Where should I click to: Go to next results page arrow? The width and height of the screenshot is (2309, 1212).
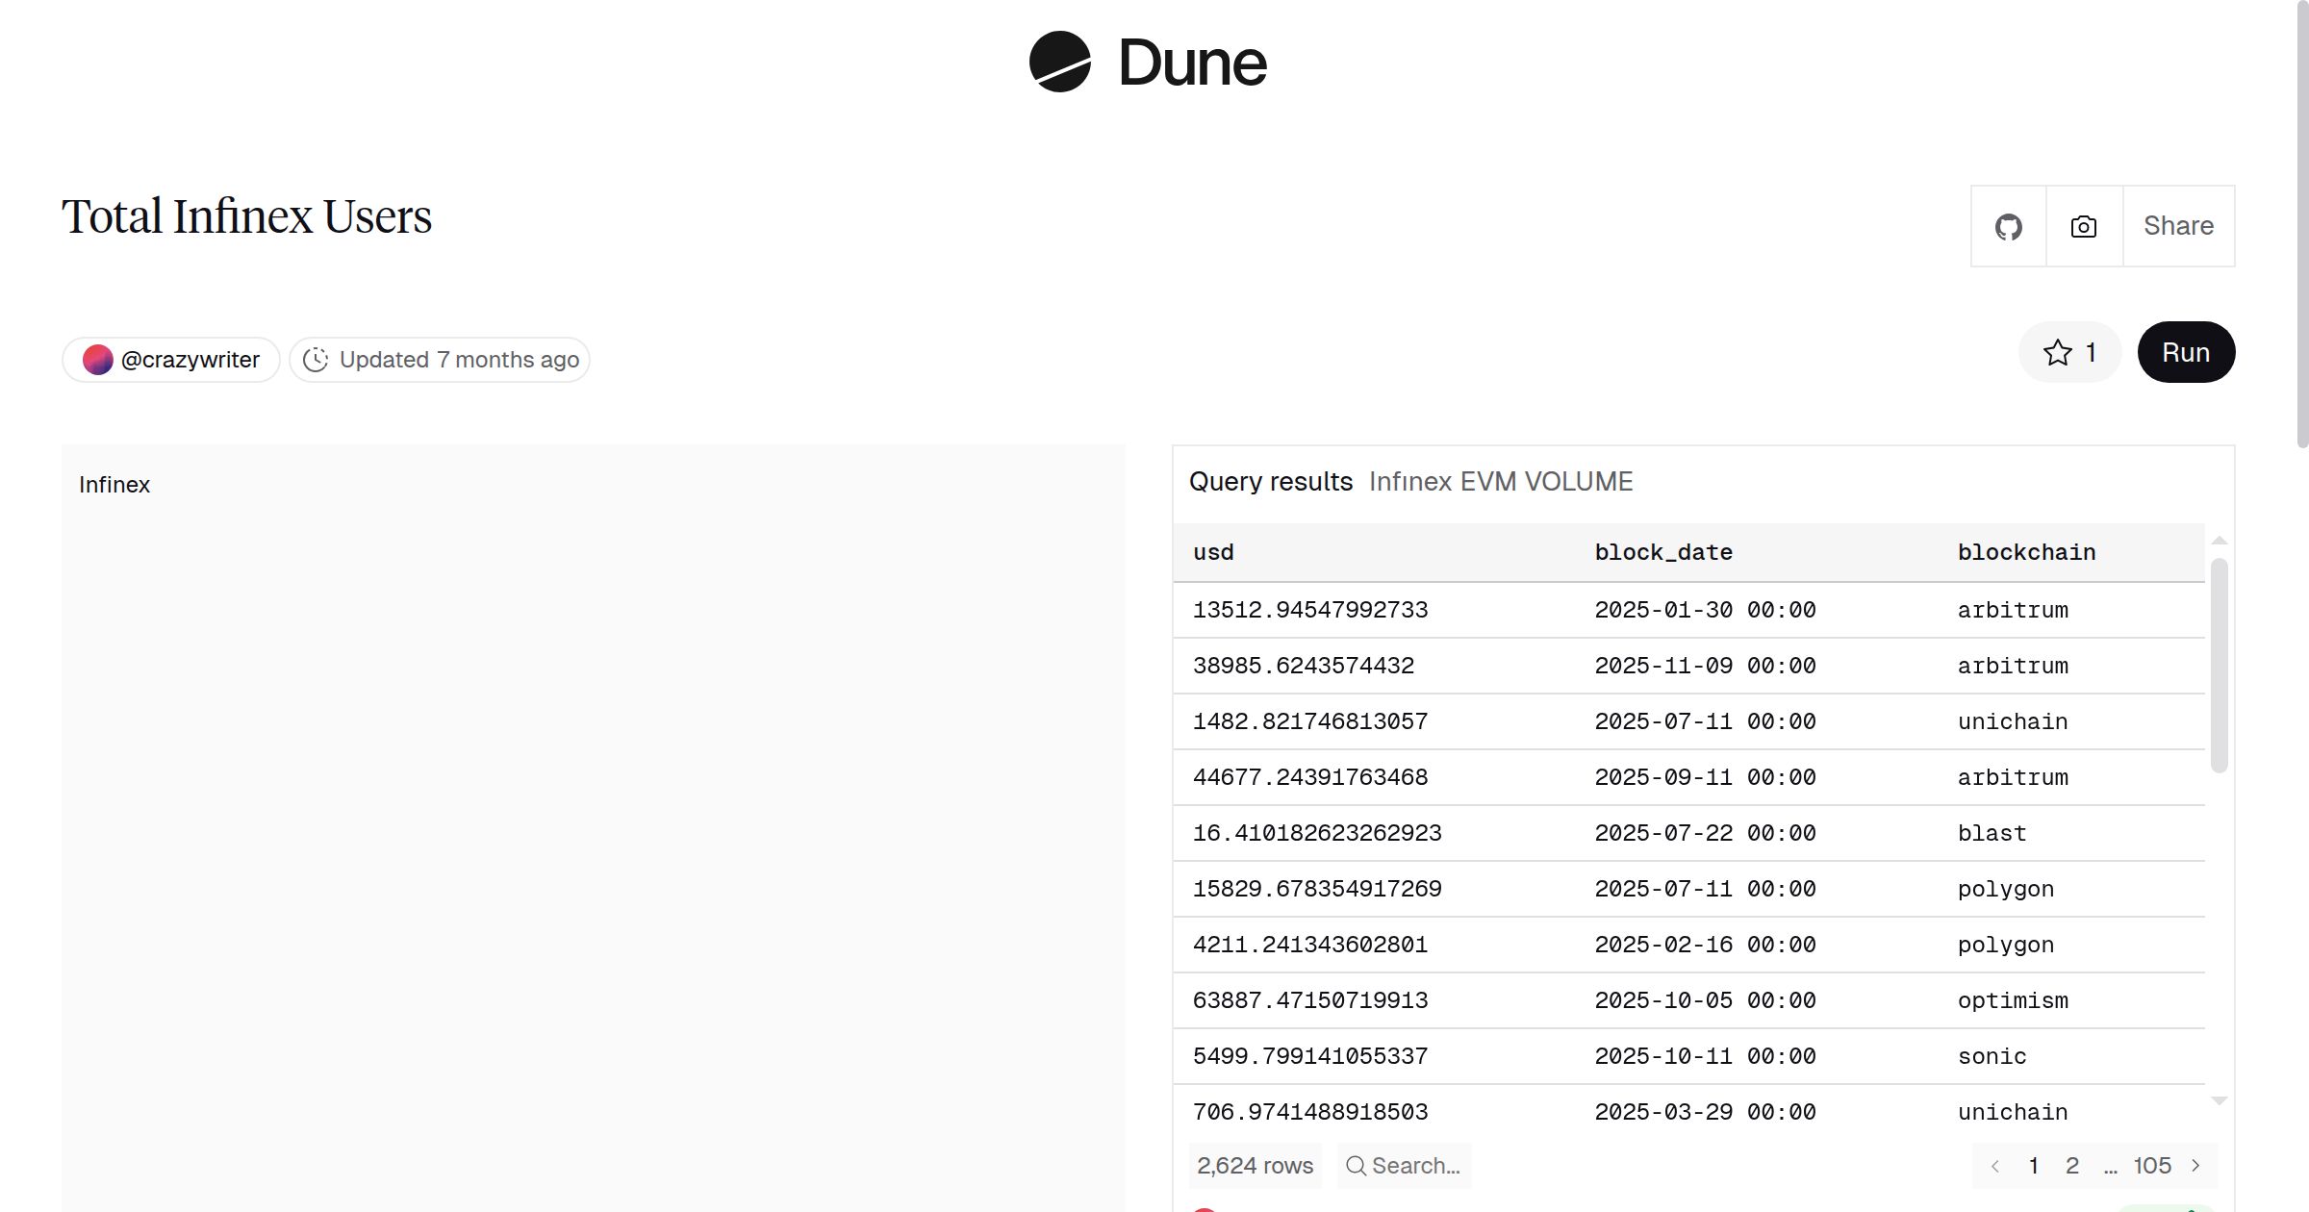point(2196,1166)
